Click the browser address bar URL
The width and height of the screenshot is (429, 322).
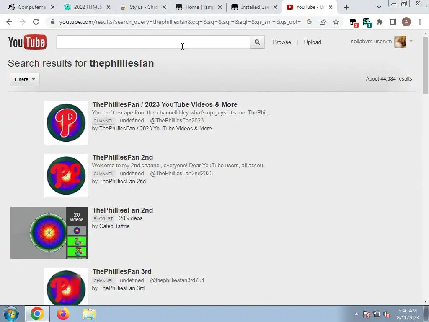coord(180,22)
